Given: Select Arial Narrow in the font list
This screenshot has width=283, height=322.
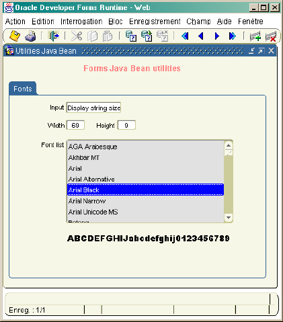Looking at the screenshot, I should click(145, 201).
